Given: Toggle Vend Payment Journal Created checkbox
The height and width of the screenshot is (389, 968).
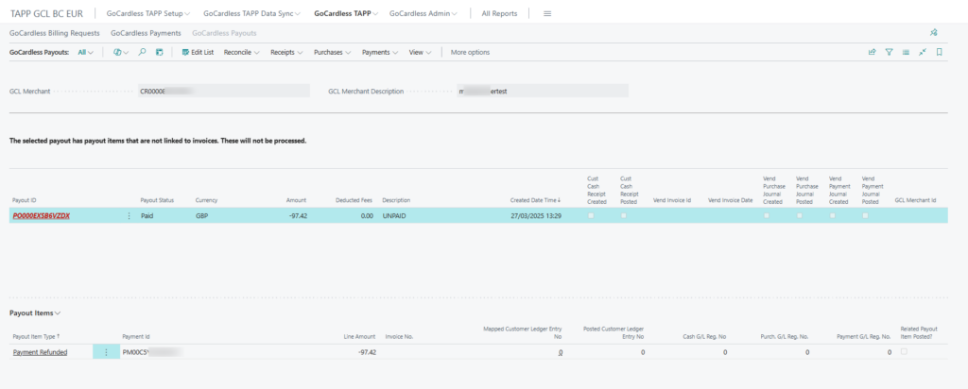Looking at the screenshot, I should (x=832, y=216).
